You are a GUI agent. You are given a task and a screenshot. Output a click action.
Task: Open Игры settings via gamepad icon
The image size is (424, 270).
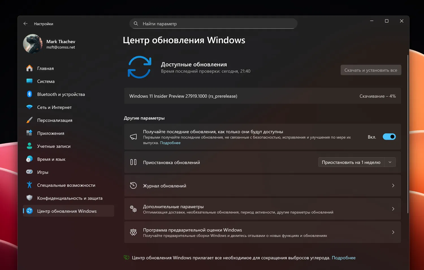point(29,172)
